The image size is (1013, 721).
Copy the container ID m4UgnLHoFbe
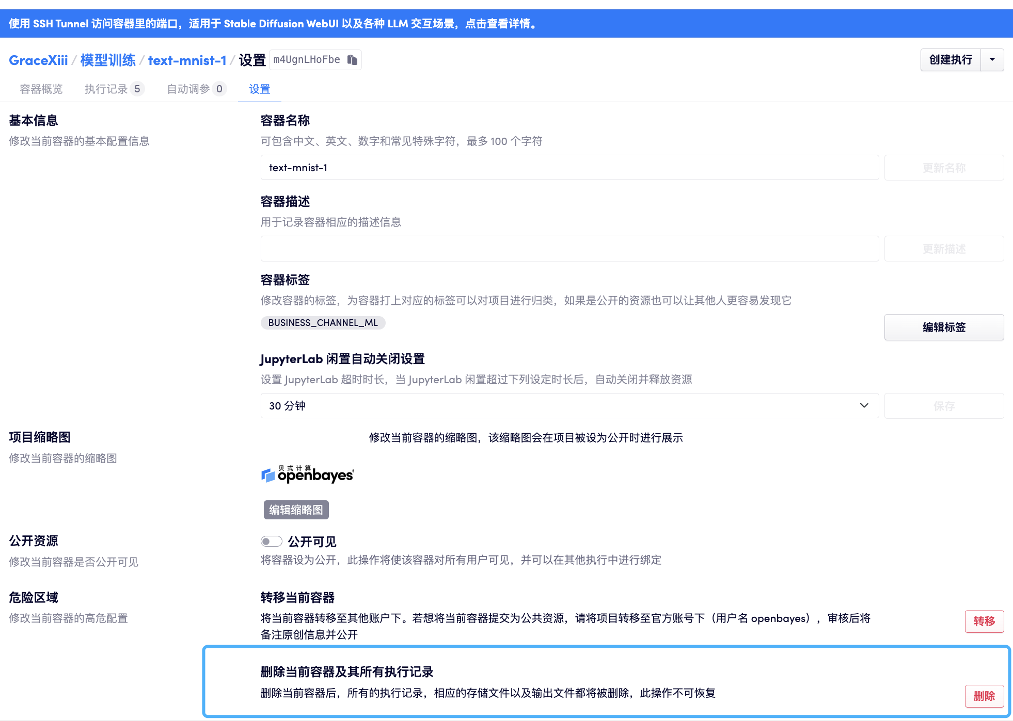click(x=353, y=60)
